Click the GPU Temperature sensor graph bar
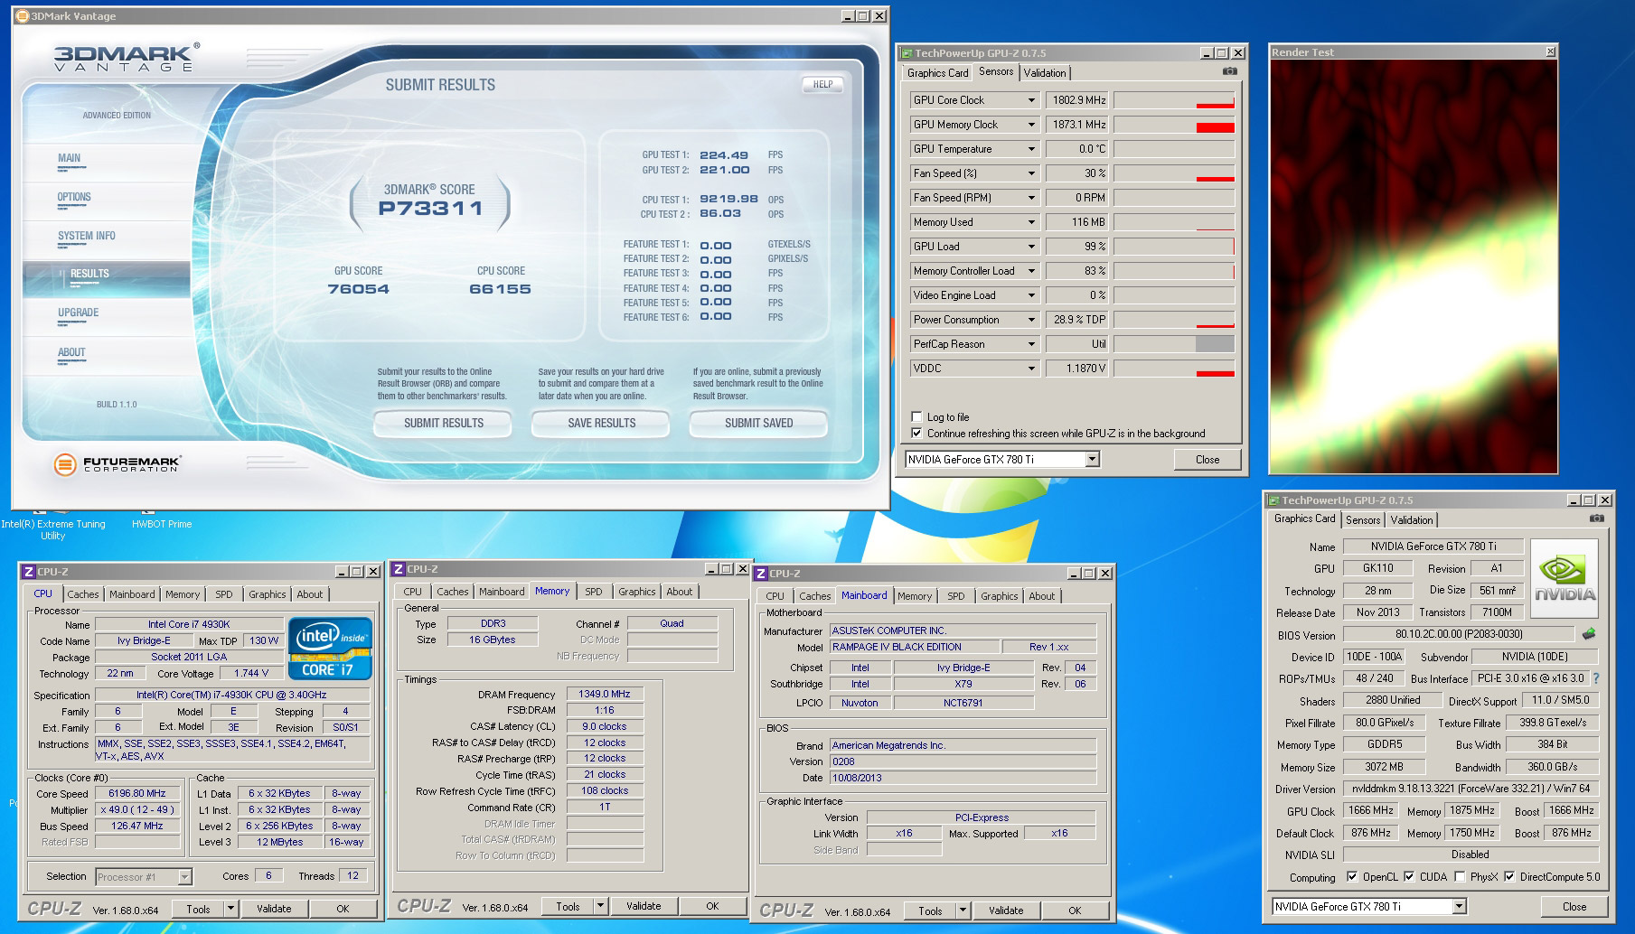 (1174, 149)
